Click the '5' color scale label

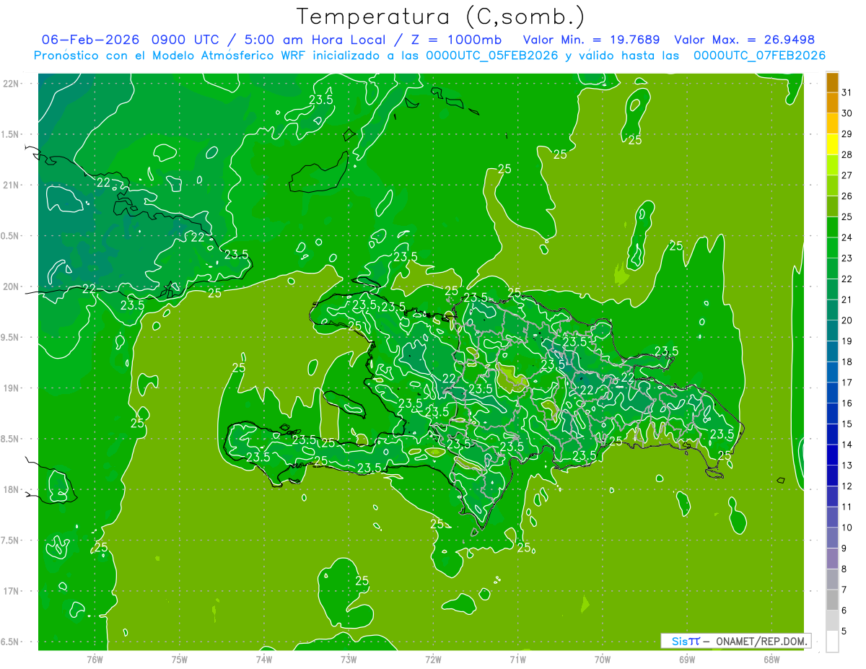pos(844,631)
